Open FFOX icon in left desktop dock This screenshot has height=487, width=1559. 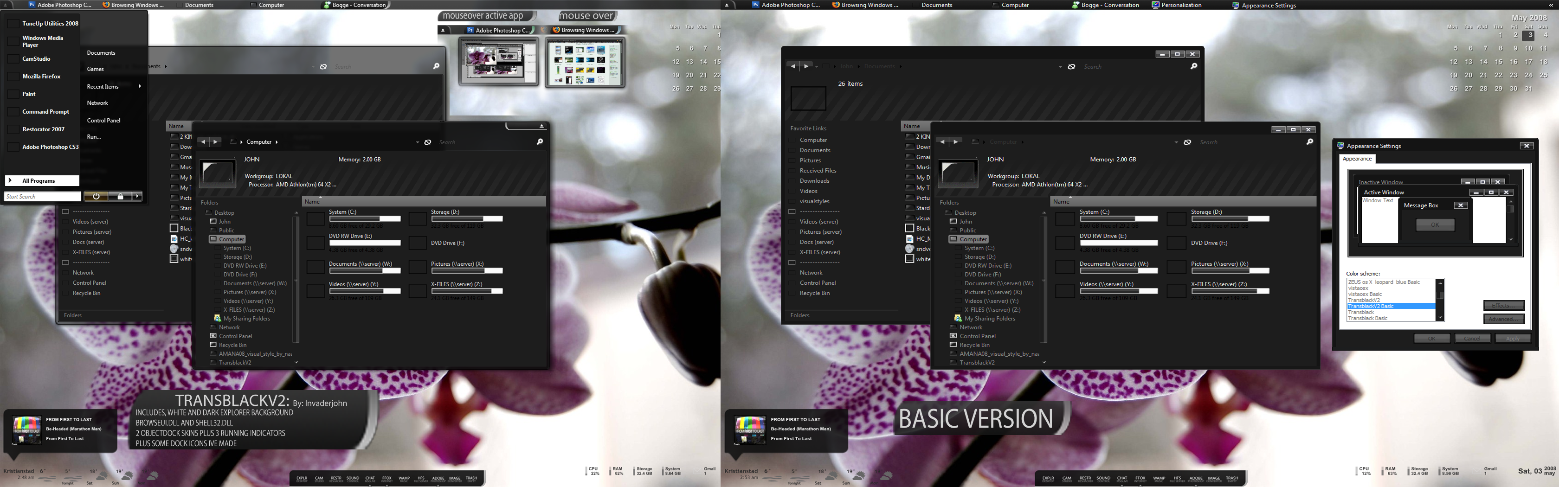(x=387, y=479)
